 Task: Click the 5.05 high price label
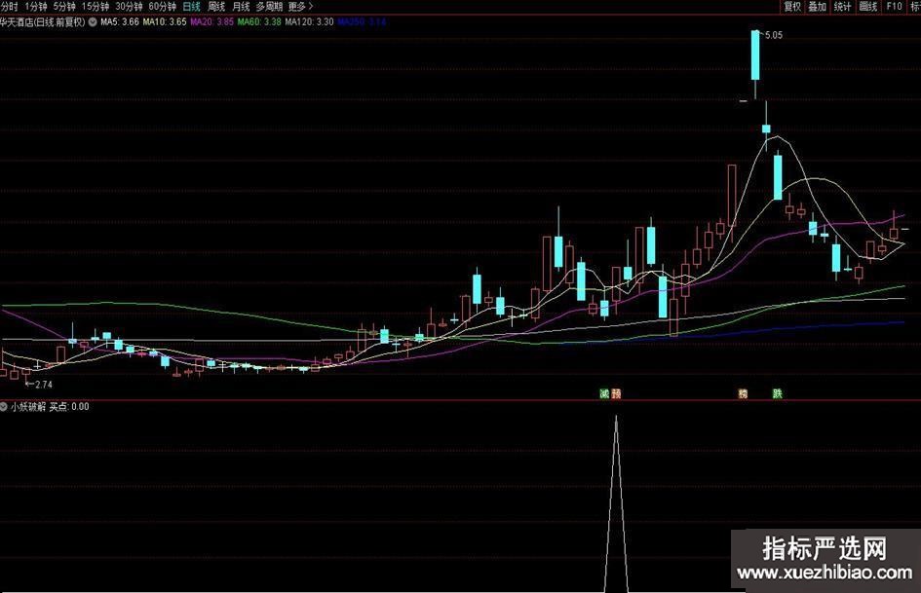(773, 36)
